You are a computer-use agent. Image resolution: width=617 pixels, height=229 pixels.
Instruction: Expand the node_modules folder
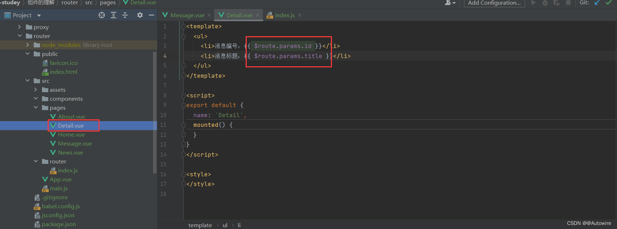[28, 45]
